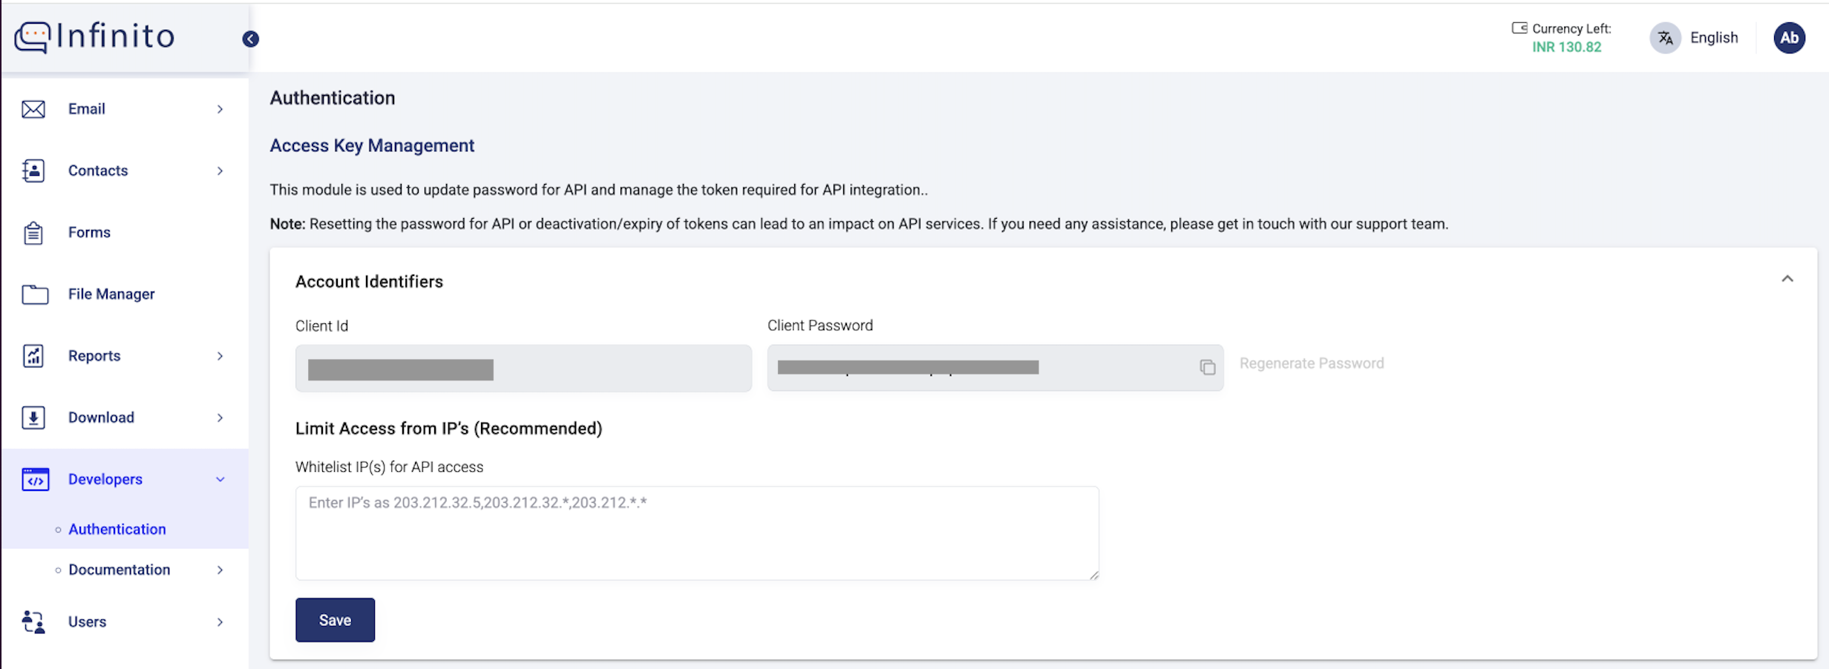This screenshot has width=1829, height=669.
Task: Click the File Manager folder icon
Action: (35, 294)
